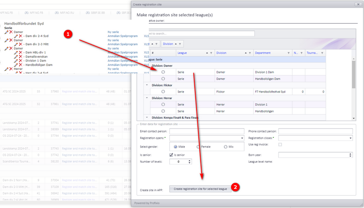Delete Dam HBL-div 1 with the red X icon

click(x=20, y=53)
